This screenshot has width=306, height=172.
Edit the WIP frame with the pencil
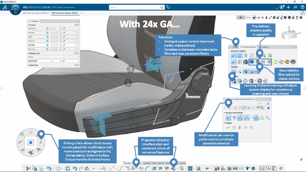64,37
